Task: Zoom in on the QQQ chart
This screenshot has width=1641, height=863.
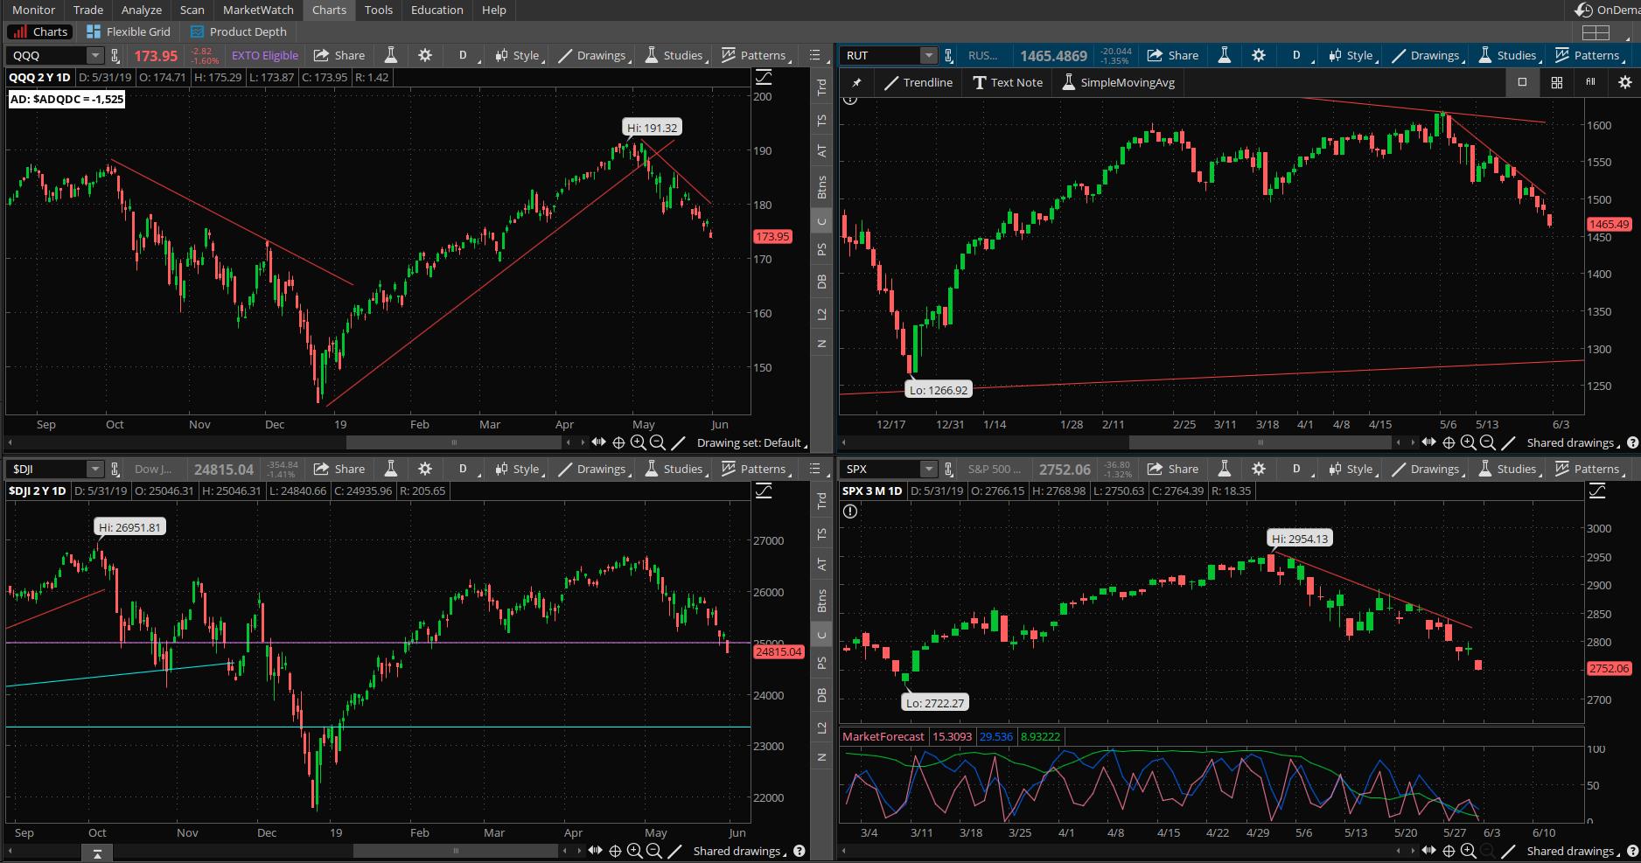Action: 638,442
